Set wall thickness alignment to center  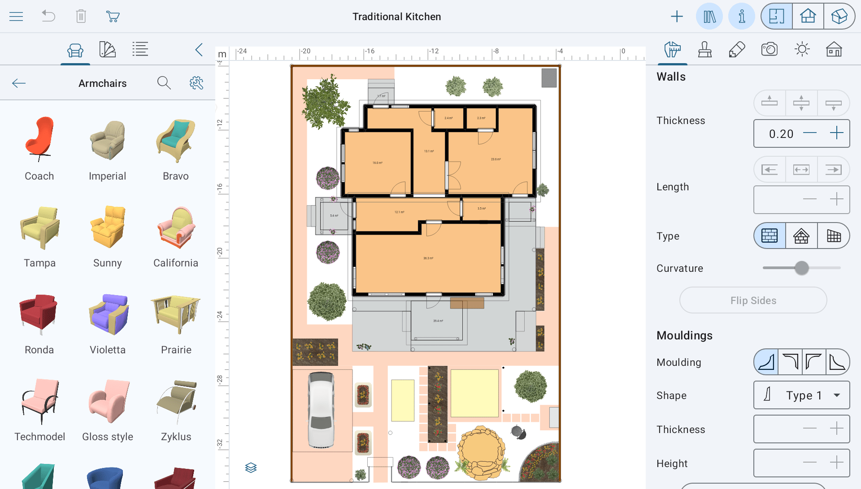click(x=801, y=103)
